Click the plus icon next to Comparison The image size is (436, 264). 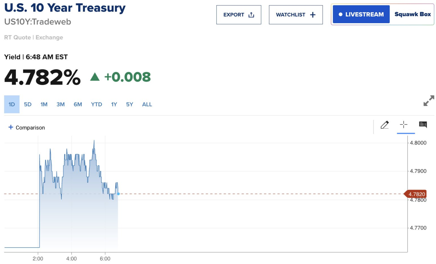pyautogui.click(x=11, y=127)
